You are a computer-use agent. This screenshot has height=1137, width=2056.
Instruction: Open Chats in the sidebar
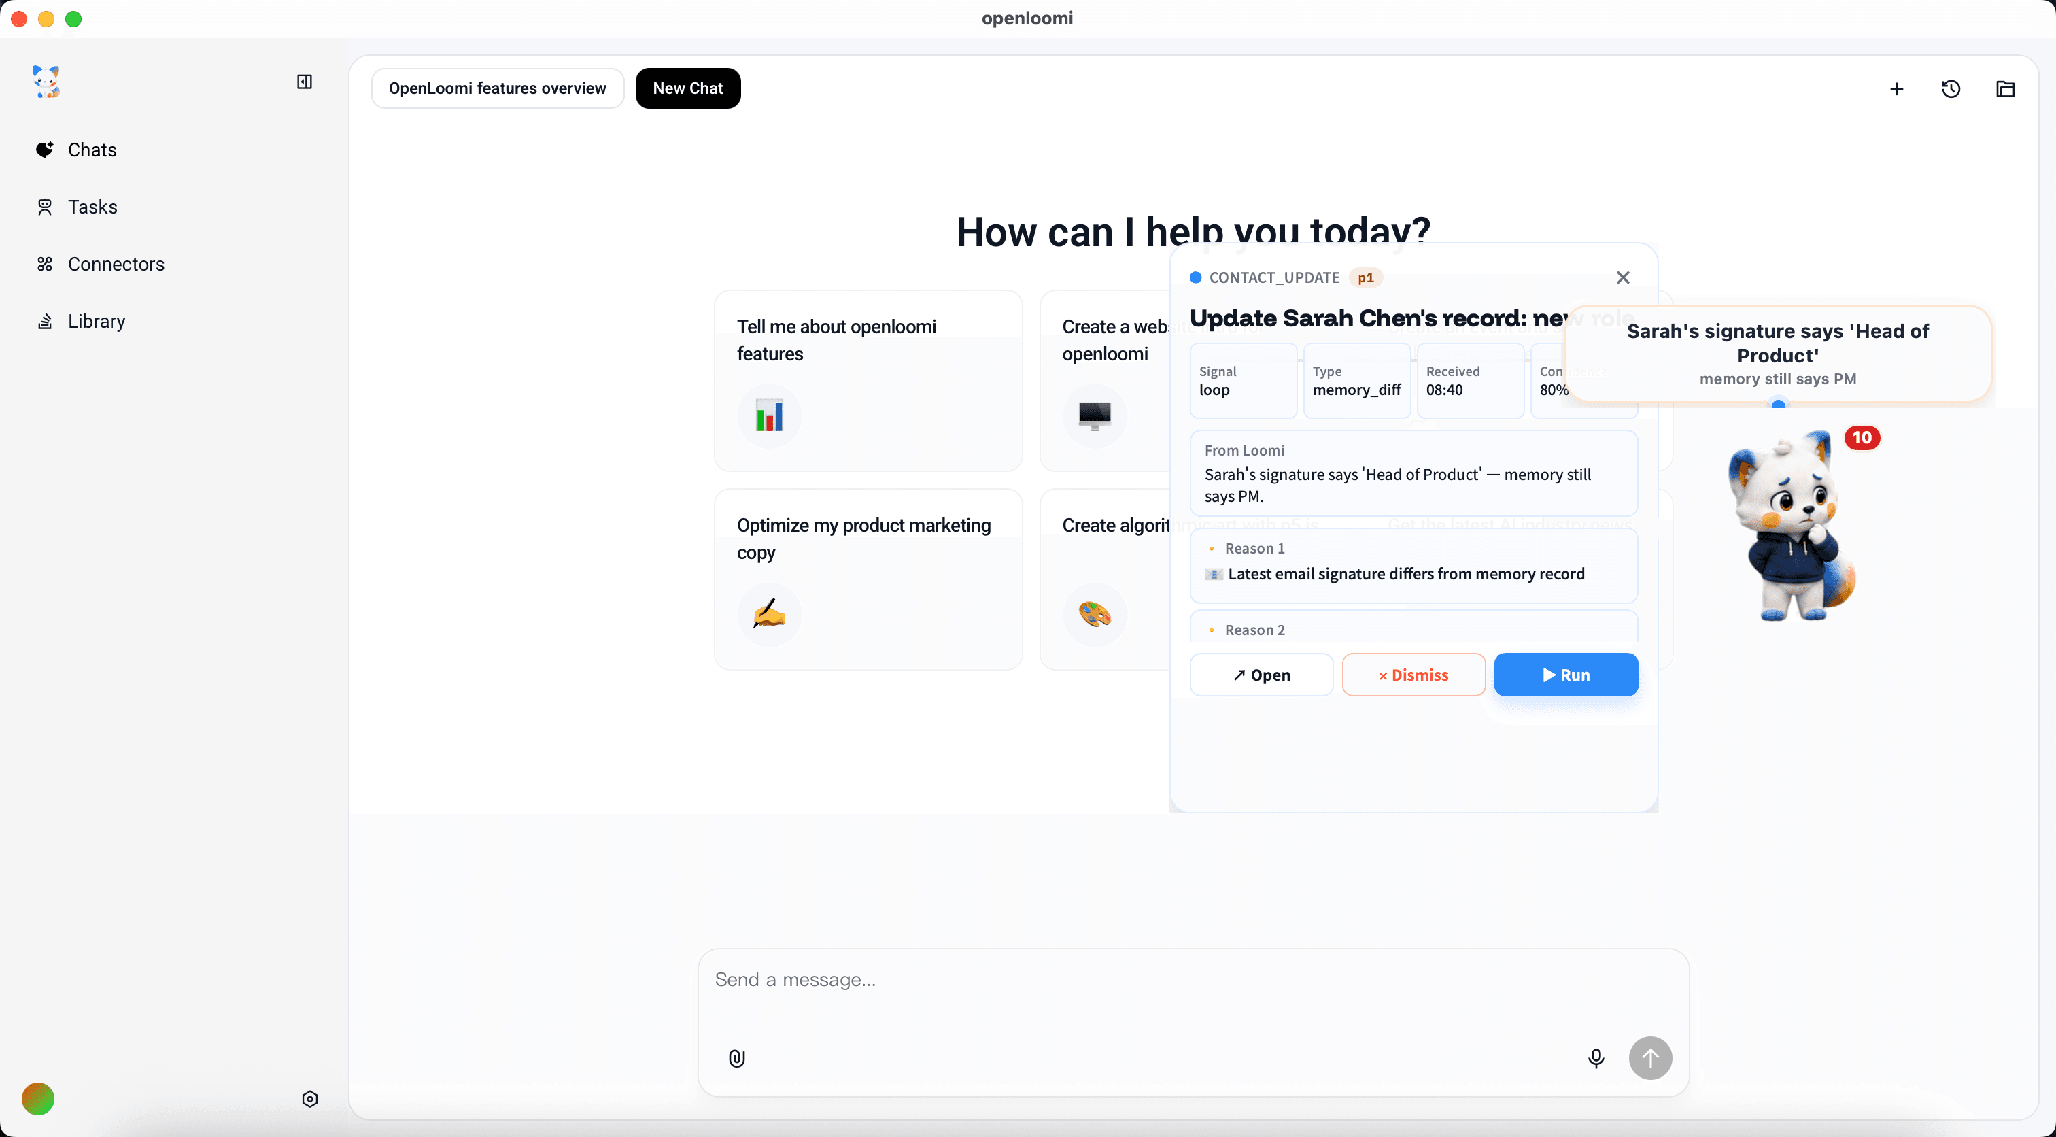77,150
